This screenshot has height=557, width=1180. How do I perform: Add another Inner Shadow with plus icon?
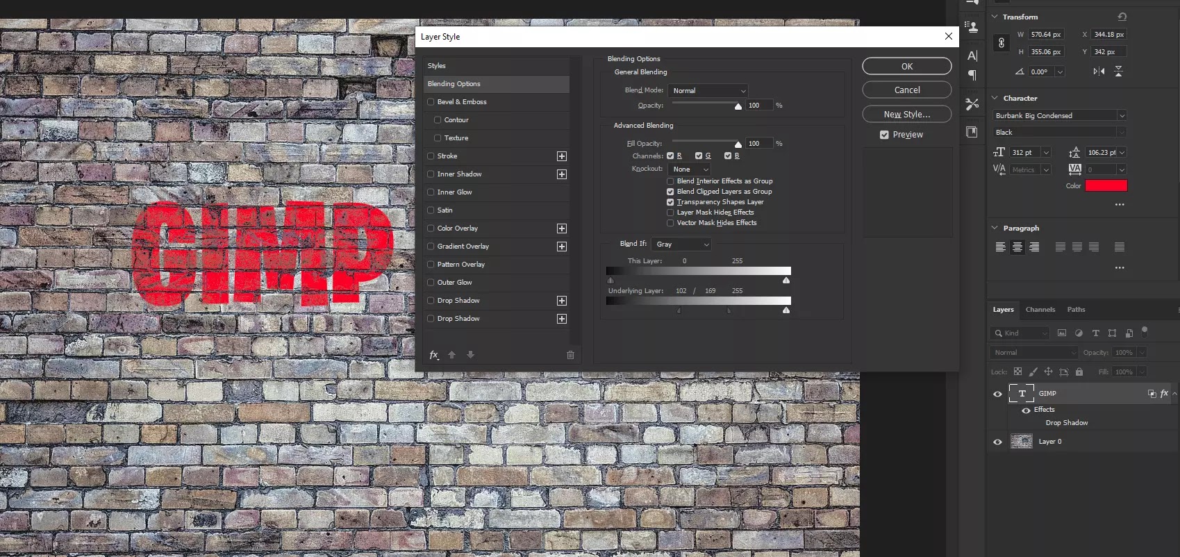coord(562,174)
